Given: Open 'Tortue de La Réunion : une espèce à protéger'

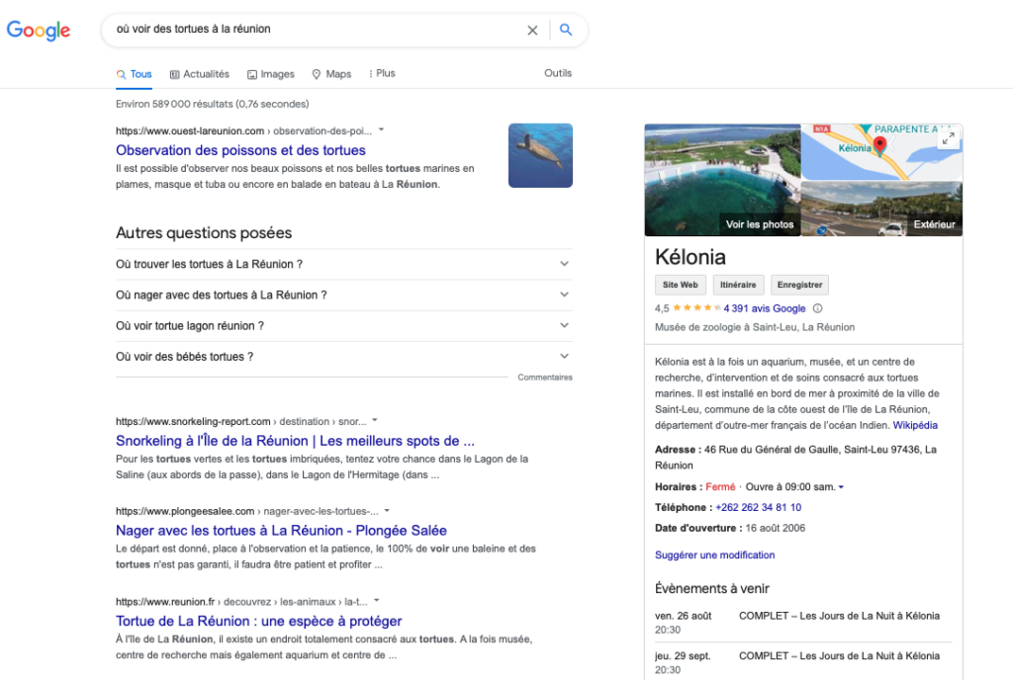Looking at the screenshot, I should (x=258, y=621).
